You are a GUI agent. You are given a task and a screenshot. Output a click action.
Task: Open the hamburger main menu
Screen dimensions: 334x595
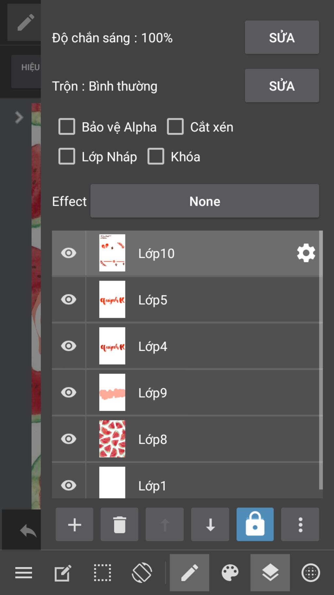point(24,573)
